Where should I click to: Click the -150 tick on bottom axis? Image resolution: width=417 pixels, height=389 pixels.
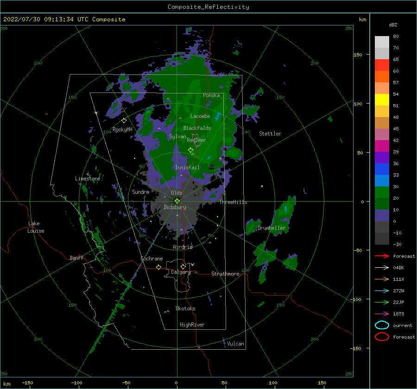coord(27,383)
